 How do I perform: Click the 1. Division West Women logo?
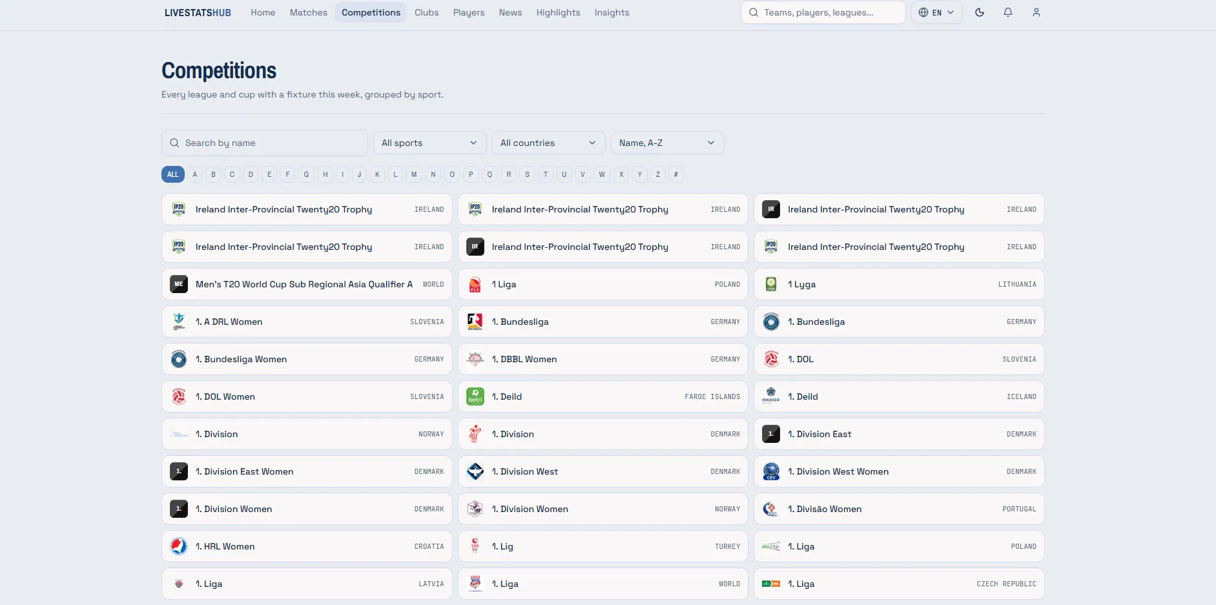pyautogui.click(x=771, y=471)
